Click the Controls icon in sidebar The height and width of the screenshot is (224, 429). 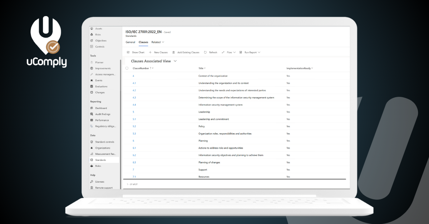(x=92, y=47)
